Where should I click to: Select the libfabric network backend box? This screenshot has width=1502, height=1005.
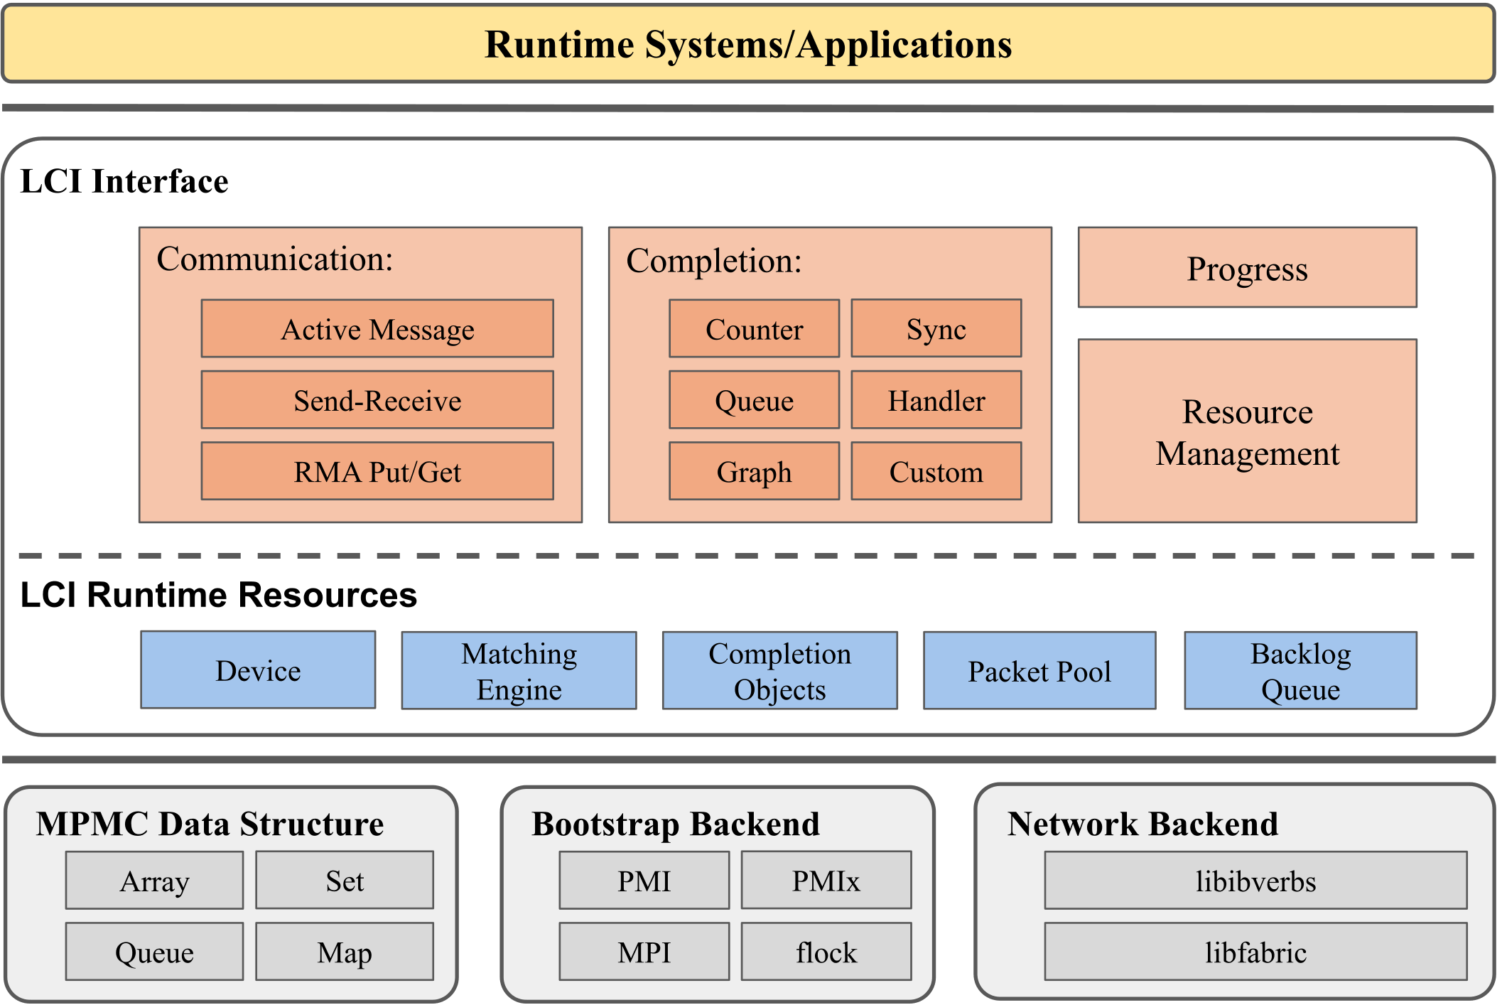click(x=1255, y=952)
